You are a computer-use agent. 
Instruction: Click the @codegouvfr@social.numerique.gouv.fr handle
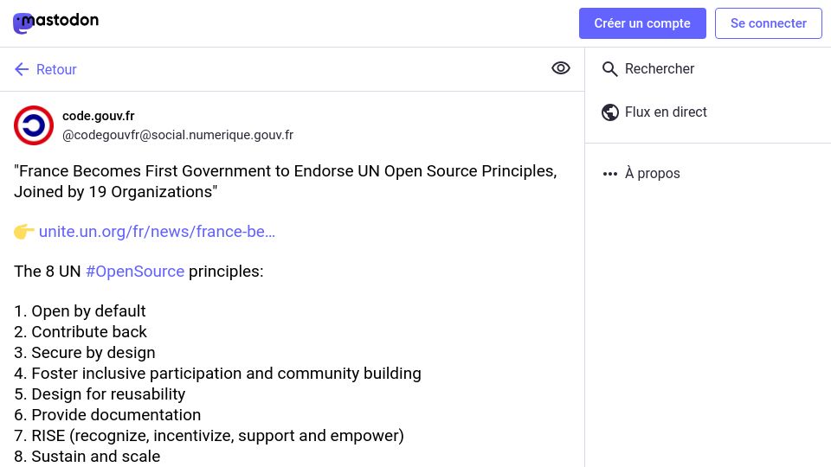(x=177, y=135)
